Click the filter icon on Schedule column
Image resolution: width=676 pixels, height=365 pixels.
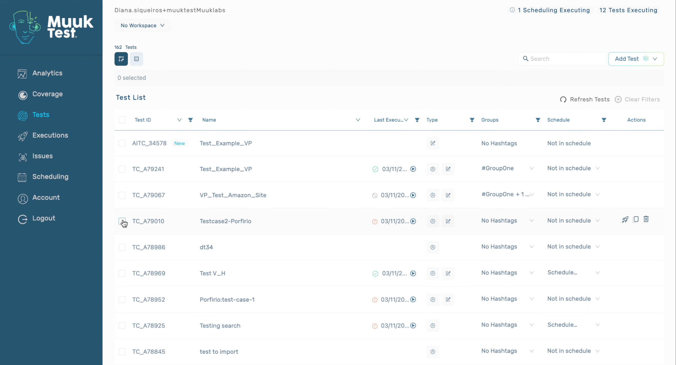[604, 120]
